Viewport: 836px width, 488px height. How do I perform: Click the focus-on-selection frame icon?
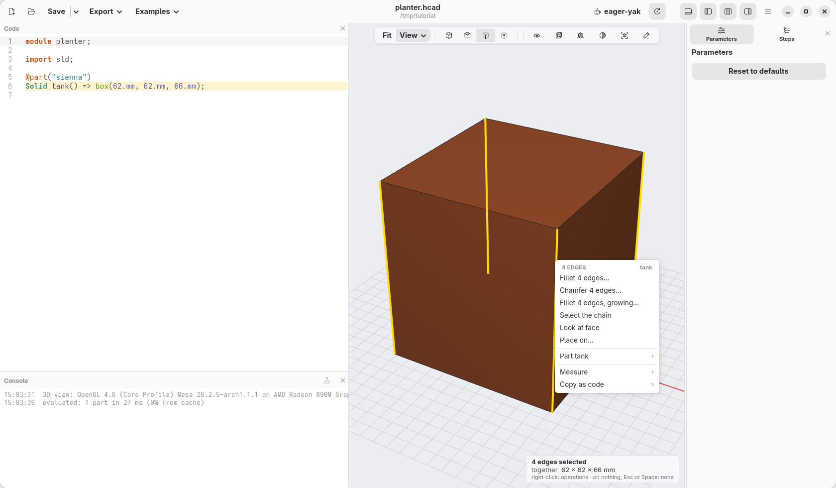tap(625, 35)
